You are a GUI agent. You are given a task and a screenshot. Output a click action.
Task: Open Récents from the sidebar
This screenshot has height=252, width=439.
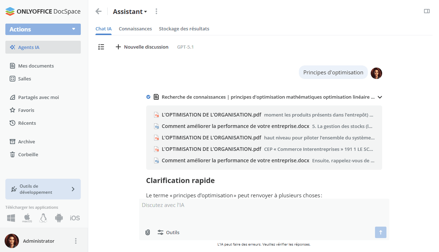coord(13,123)
